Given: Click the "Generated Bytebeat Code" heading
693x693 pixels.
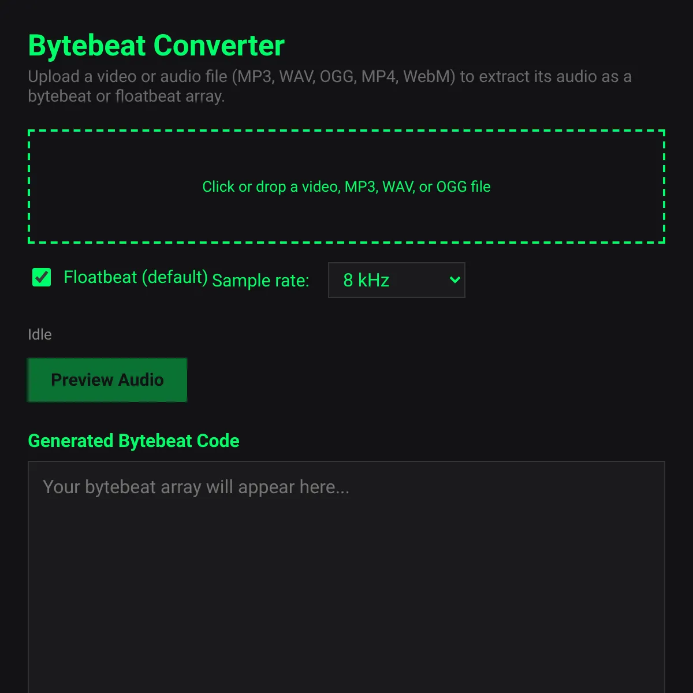Looking at the screenshot, I should click(x=133, y=441).
